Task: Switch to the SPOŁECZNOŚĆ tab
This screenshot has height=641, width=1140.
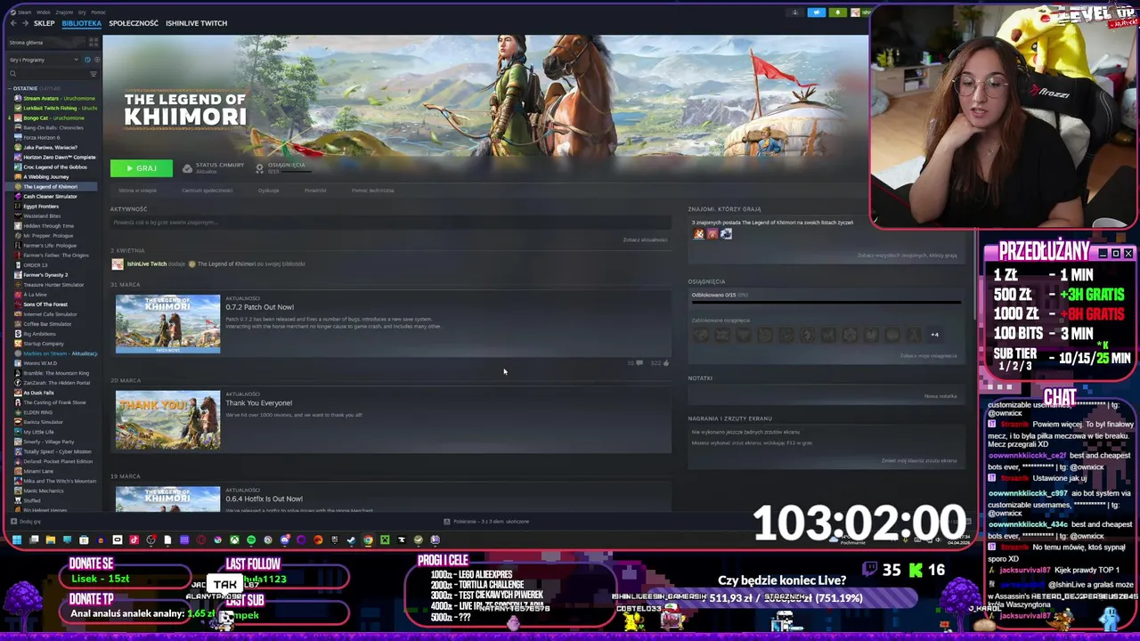Action: (x=134, y=23)
